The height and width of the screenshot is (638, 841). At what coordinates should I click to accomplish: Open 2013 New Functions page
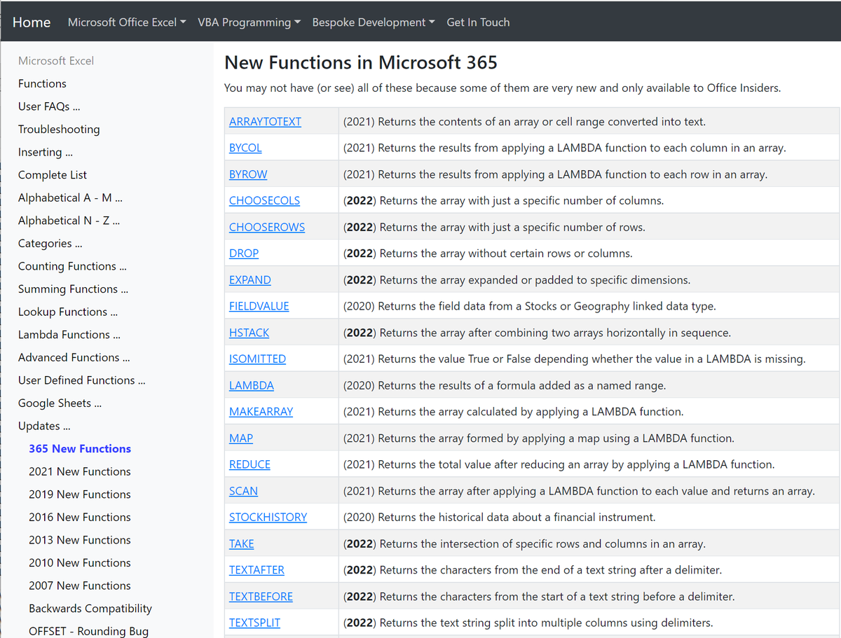pyautogui.click(x=80, y=540)
